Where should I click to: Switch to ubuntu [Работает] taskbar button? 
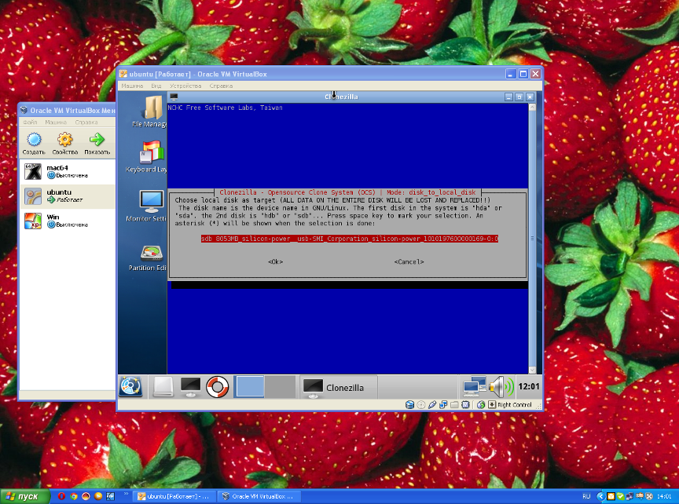(174, 496)
